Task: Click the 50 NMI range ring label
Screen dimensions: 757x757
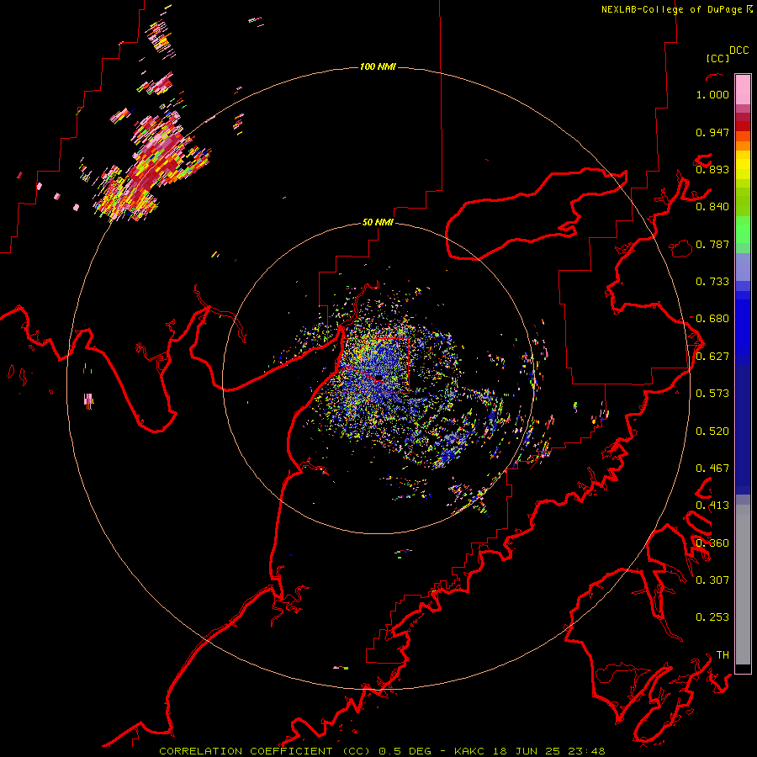Action: coord(378,223)
